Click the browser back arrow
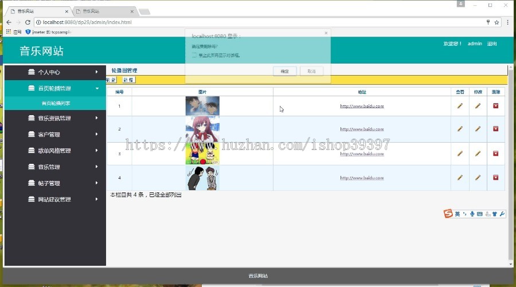This screenshot has width=516, height=287. [9, 22]
